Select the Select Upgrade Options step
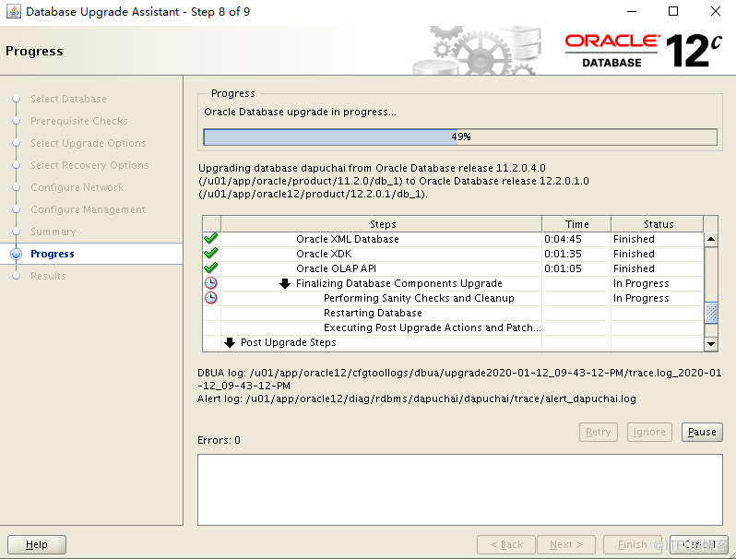This screenshot has width=736, height=559. [x=89, y=143]
